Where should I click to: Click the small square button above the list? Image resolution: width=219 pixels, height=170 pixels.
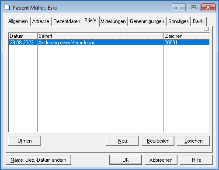pyautogui.click(x=206, y=29)
